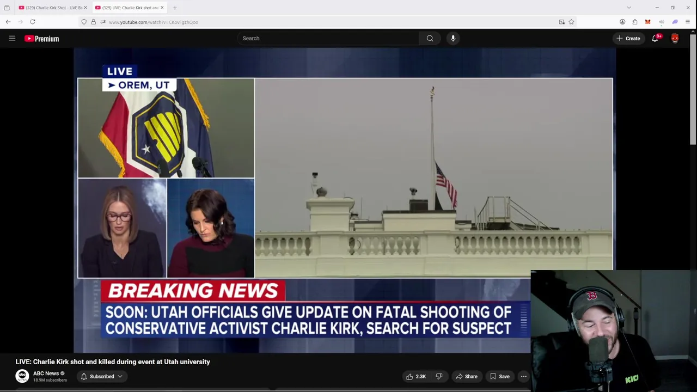This screenshot has width=697, height=392.
Task: Open the Firefox View icon at tab strip start
Action: 7,8
